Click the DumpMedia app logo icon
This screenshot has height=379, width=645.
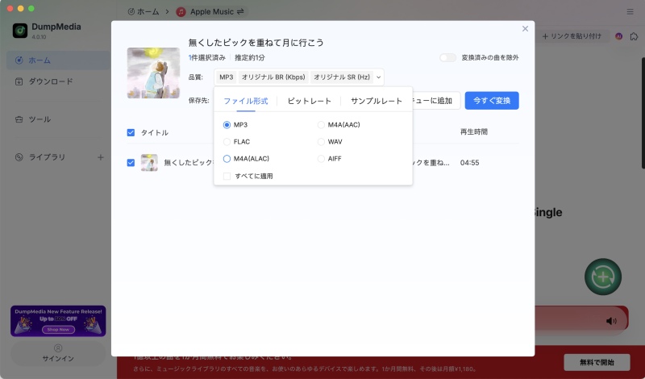19,31
